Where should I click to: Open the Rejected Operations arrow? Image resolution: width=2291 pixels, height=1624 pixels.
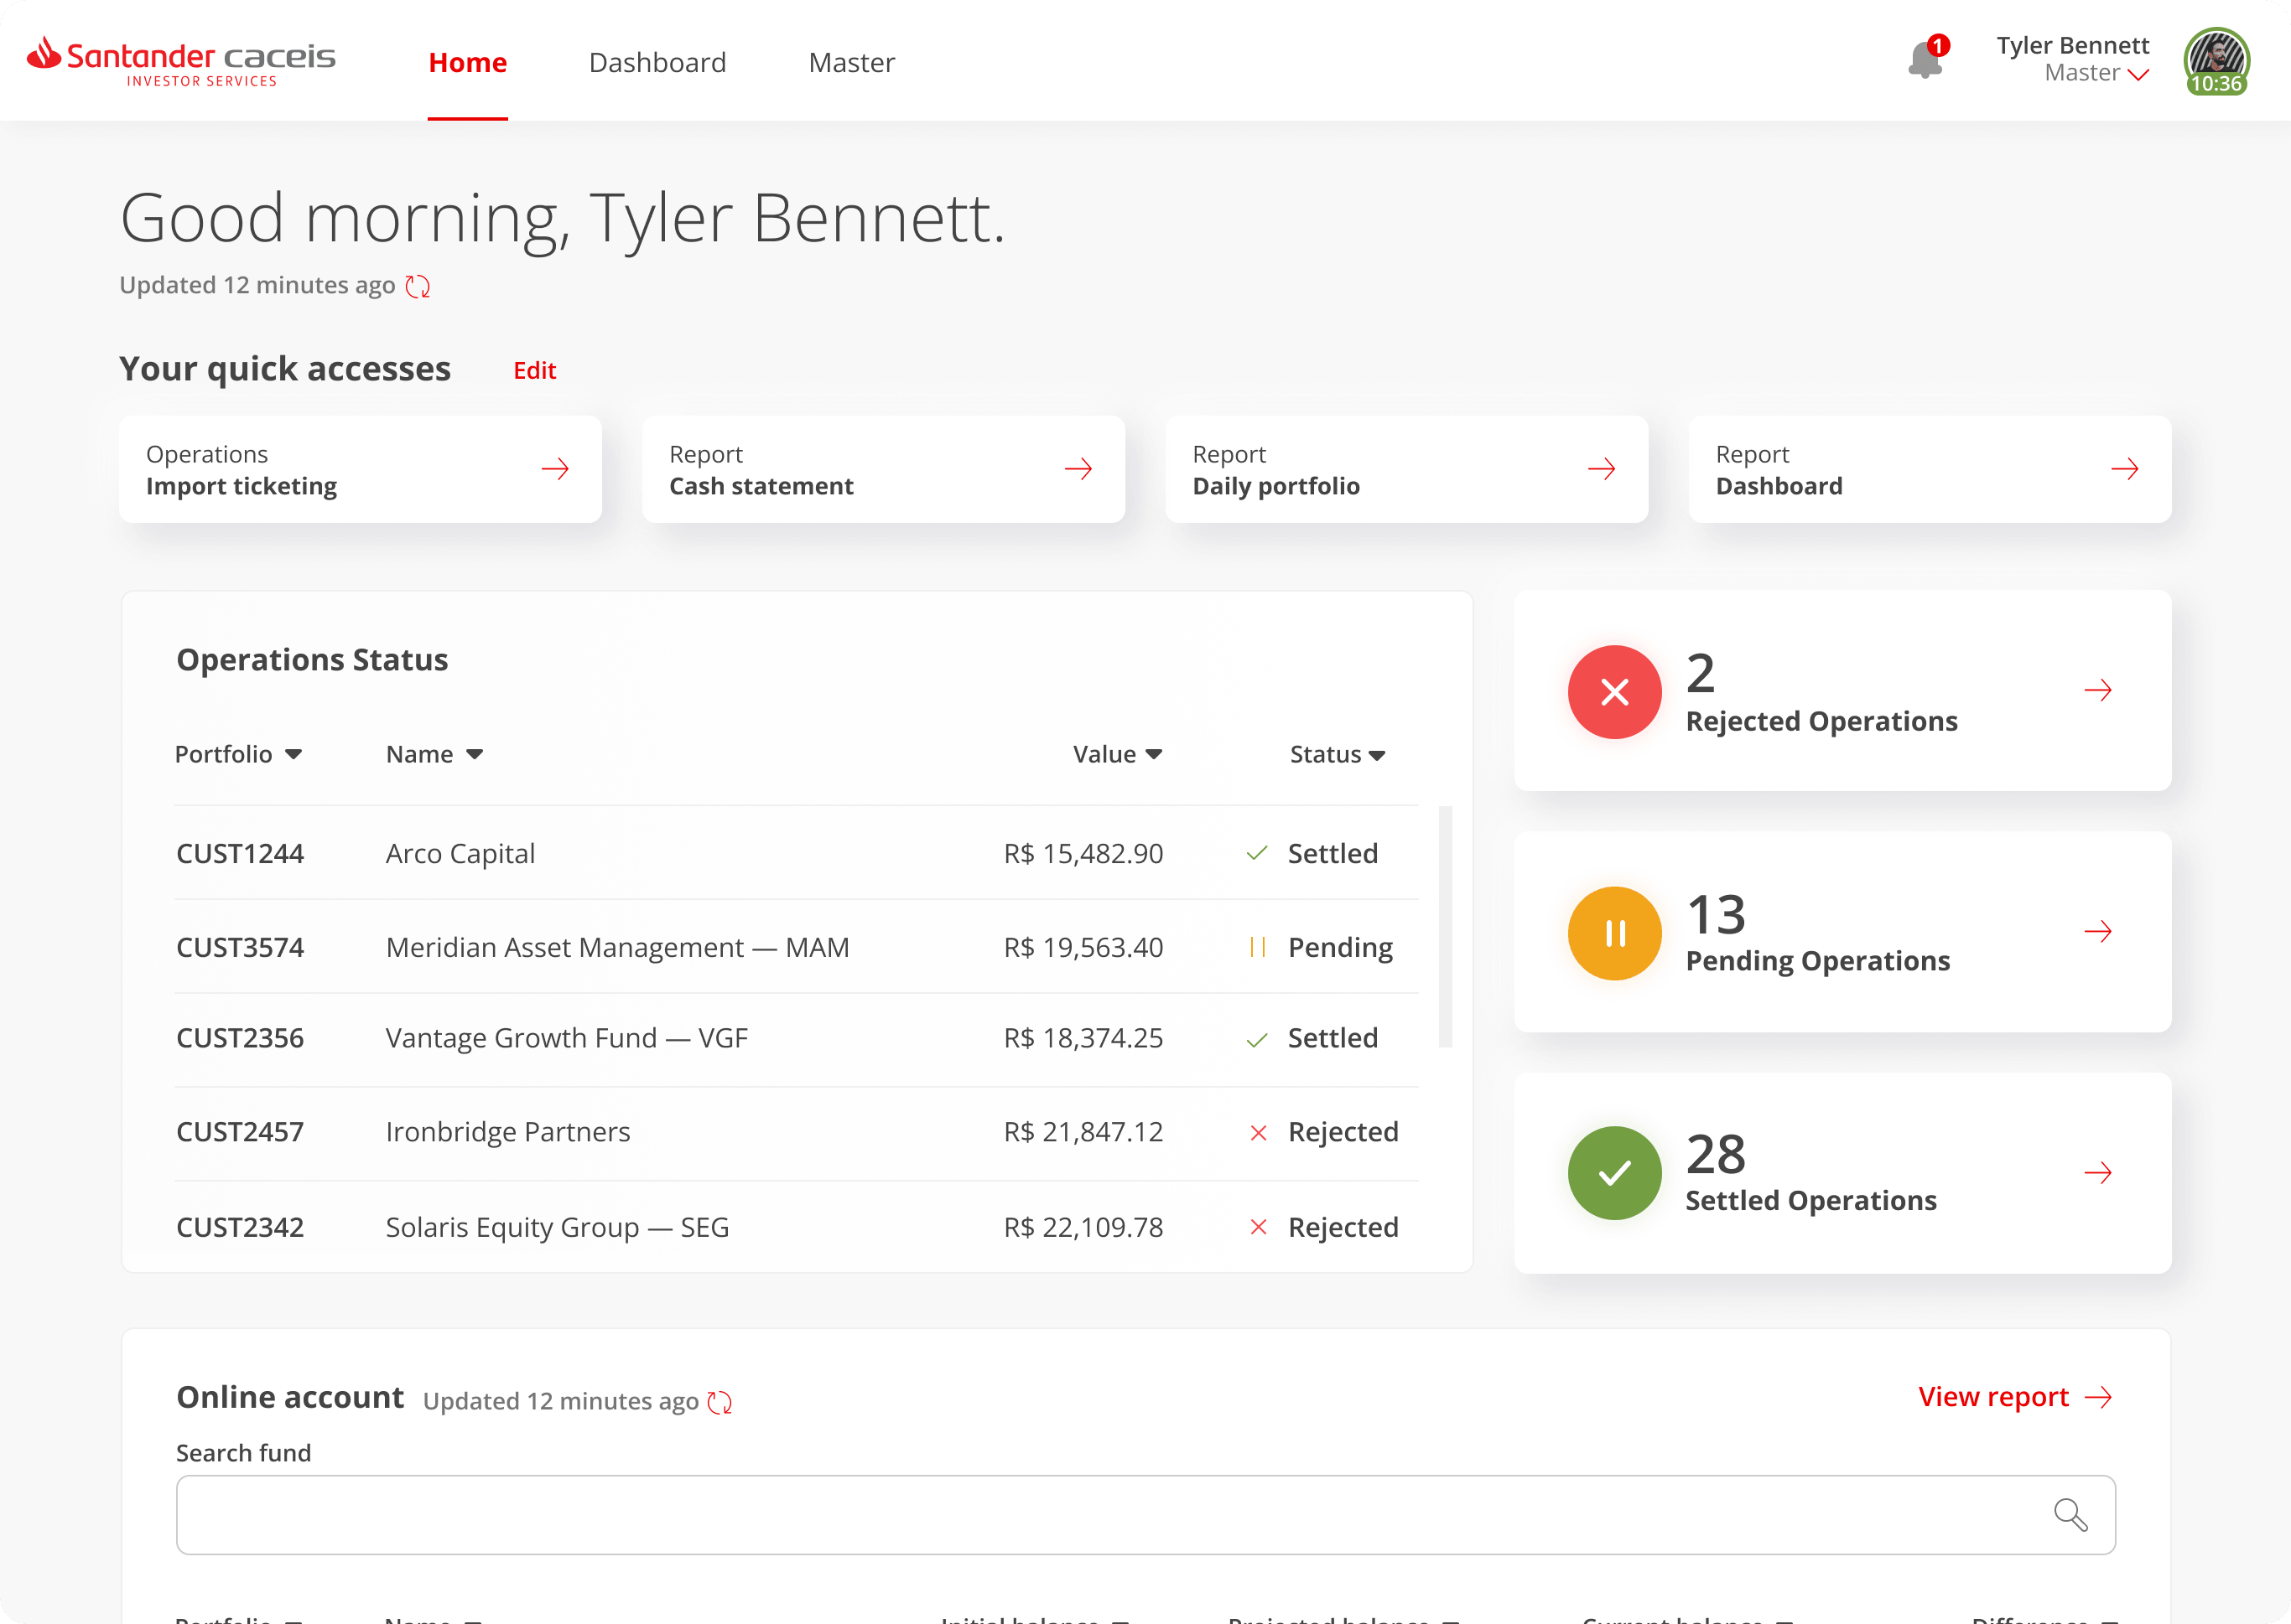(2098, 690)
